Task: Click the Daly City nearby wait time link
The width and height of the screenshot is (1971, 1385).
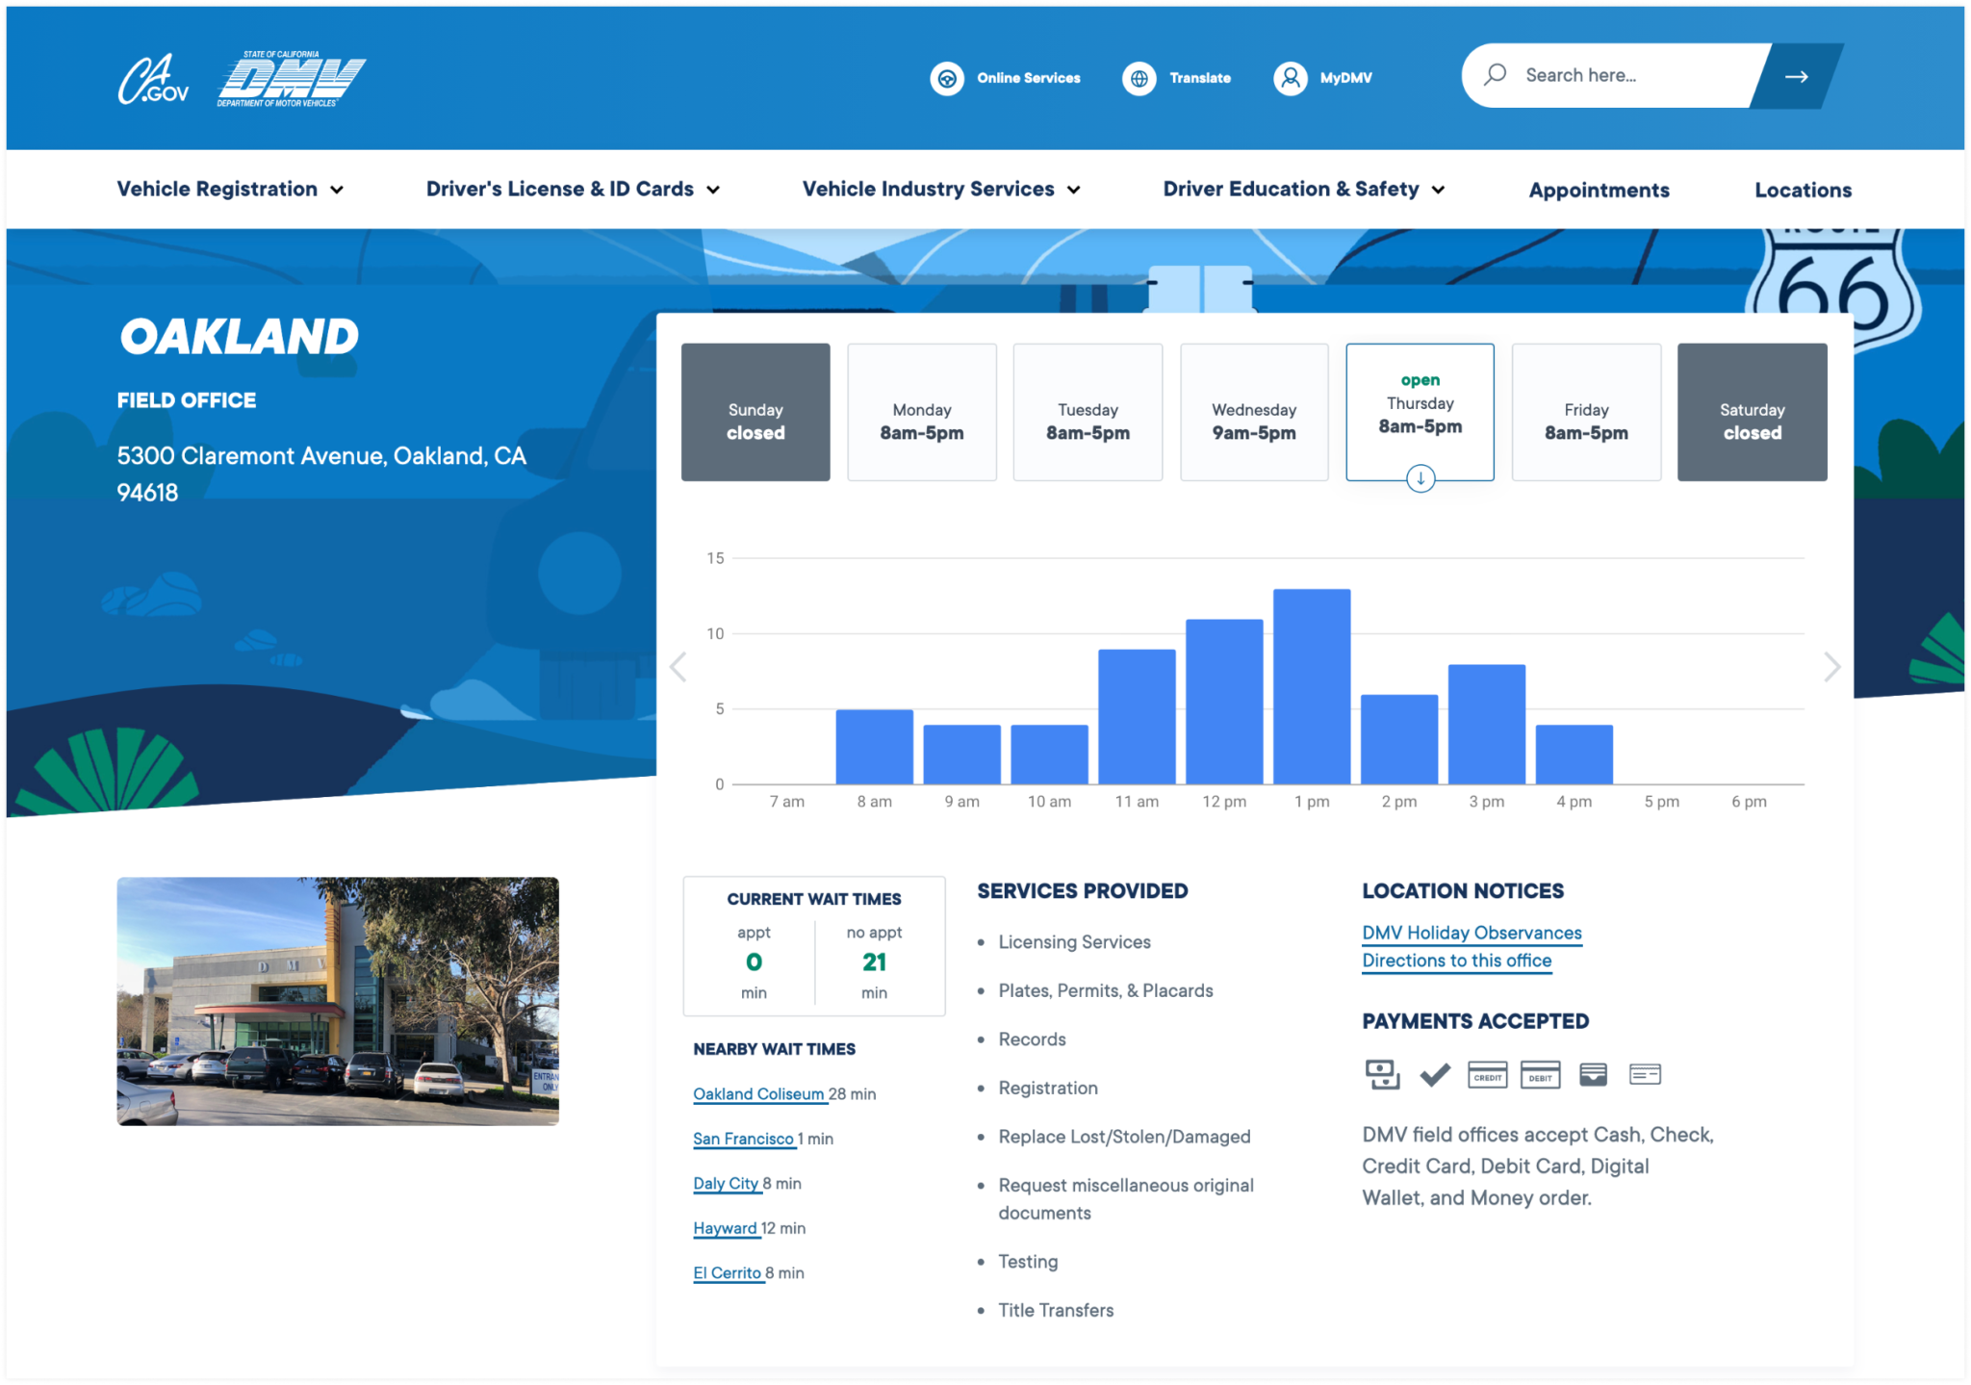Action: [x=726, y=1183]
